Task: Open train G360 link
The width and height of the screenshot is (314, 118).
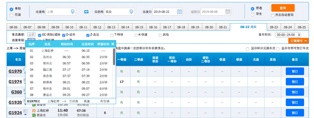Action: coord(17,92)
